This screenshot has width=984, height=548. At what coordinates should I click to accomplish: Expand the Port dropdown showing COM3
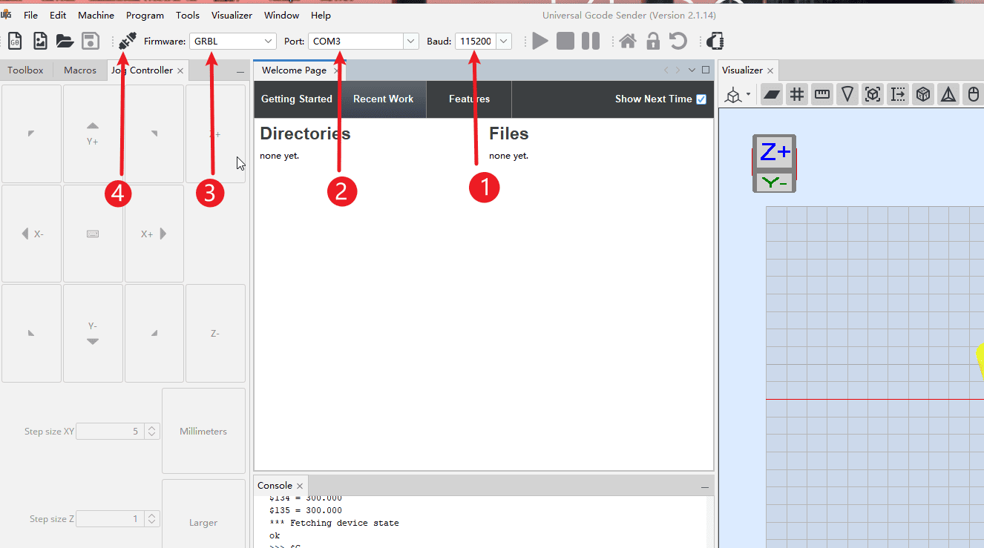click(410, 42)
